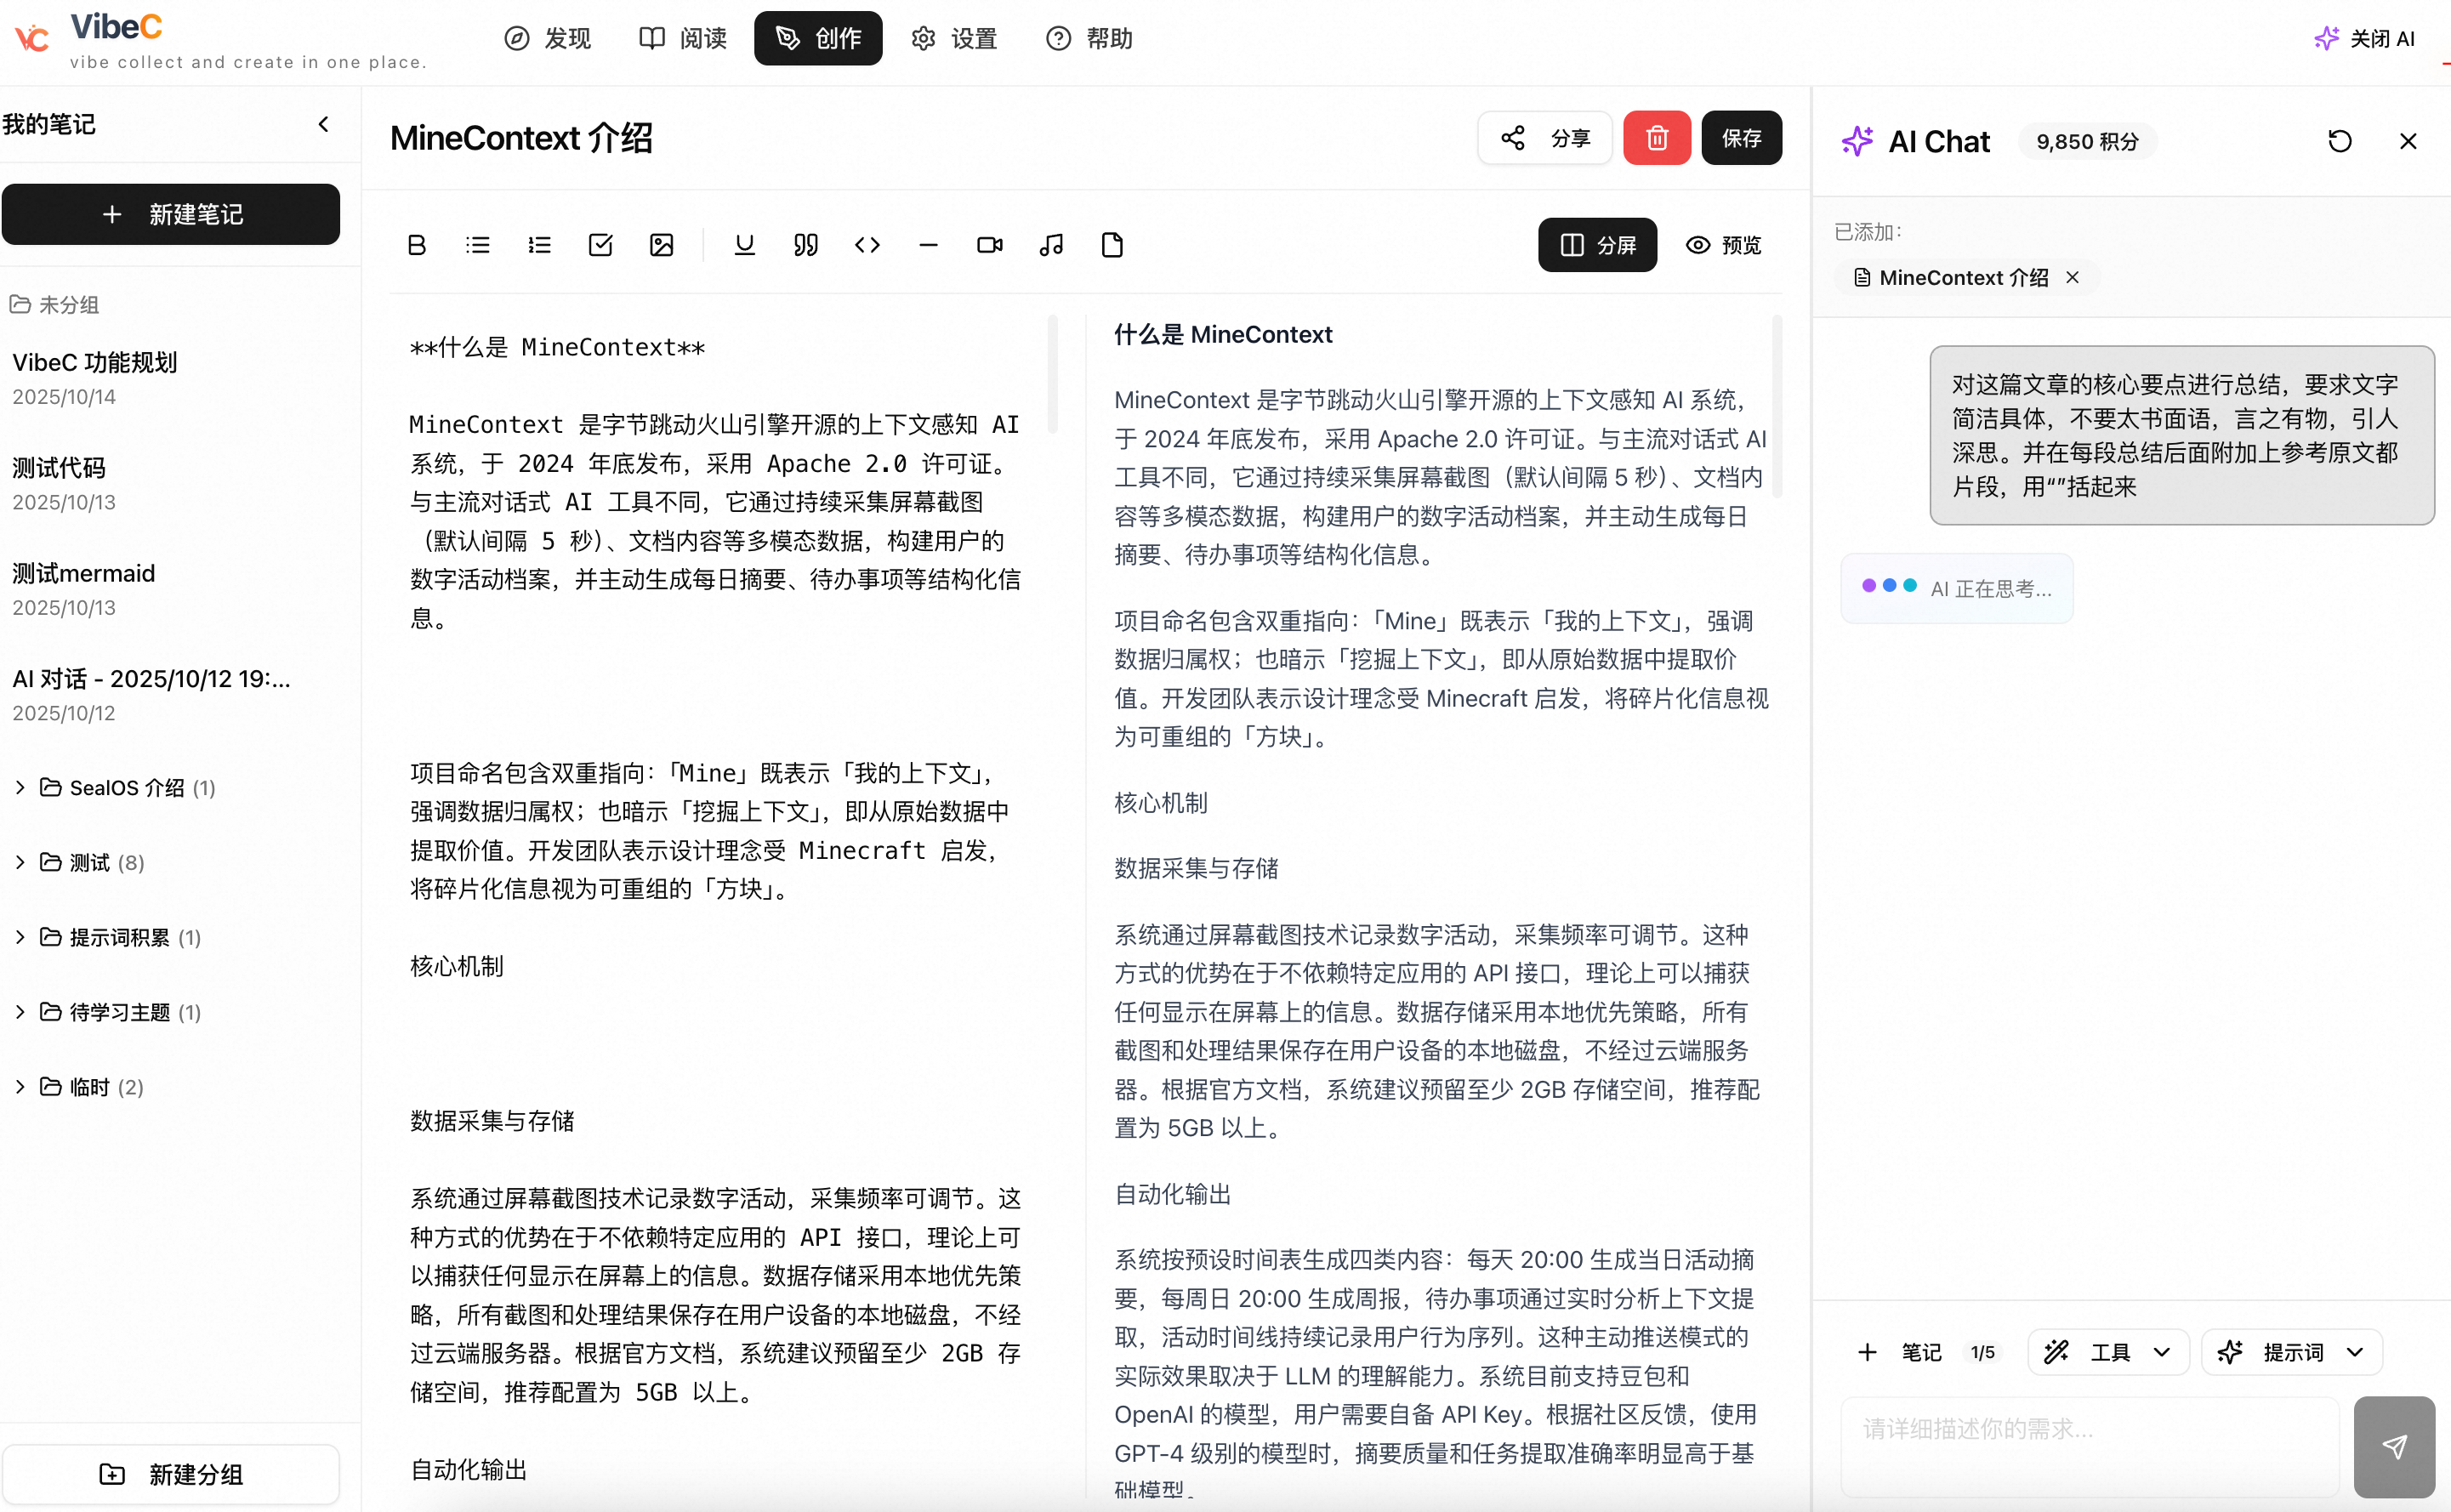Toggle the 分屏 split-screen view

pyautogui.click(x=1597, y=245)
